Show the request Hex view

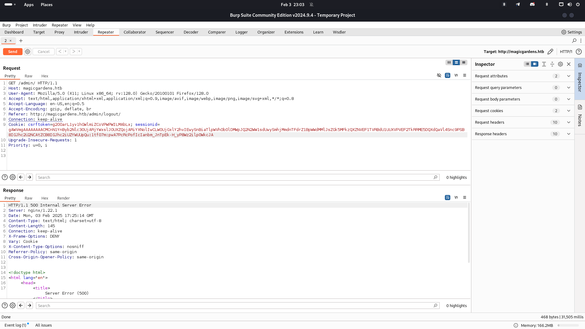[45, 76]
